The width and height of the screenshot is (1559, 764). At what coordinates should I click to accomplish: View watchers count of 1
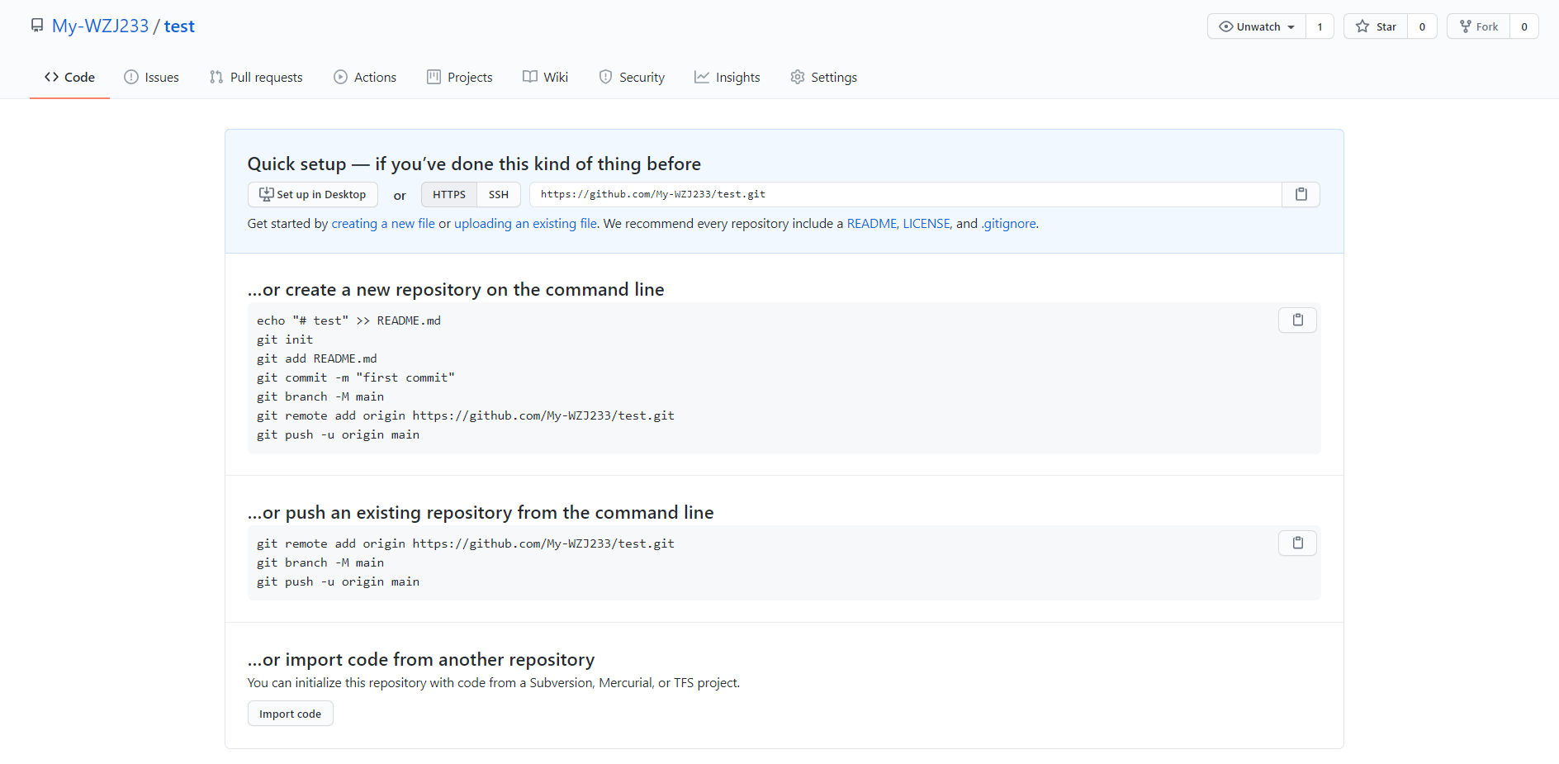(1320, 26)
